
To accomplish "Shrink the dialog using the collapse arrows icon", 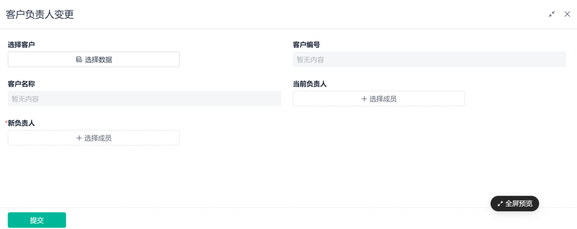I will [x=552, y=14].
